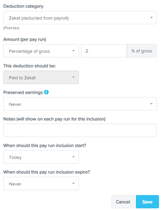Click the Preserved earnings info icon
Screen dimensions: 163x210
pyautogui.click(x=46, y=92)
